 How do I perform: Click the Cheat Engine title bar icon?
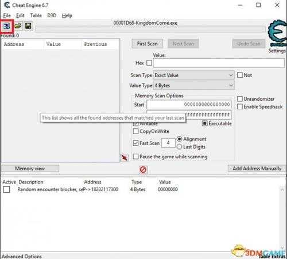coord(7,5)
